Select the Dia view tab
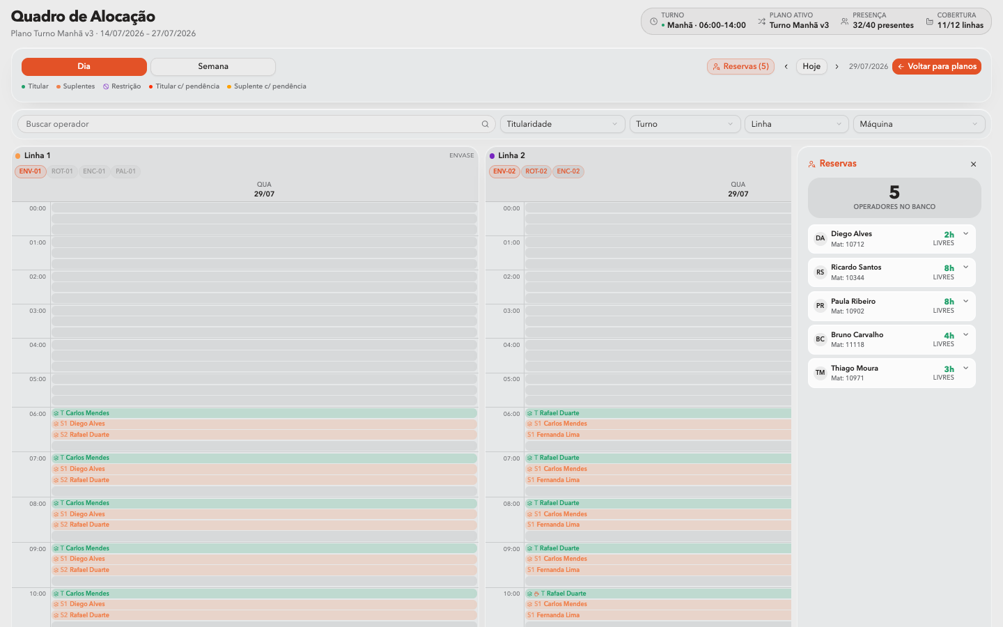The image size is (1003, 627). tap(84, 67)
